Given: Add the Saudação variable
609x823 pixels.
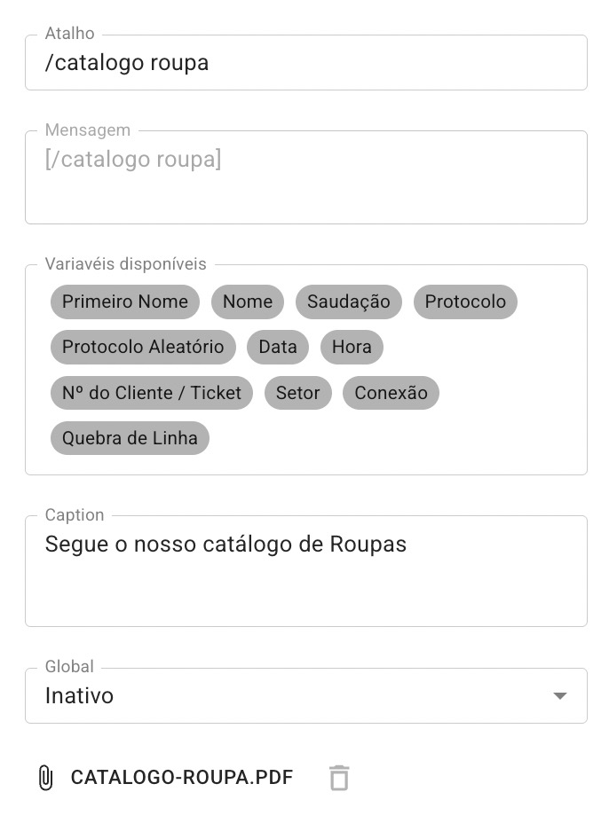Looking at the screenshot, I should (348, 302).
